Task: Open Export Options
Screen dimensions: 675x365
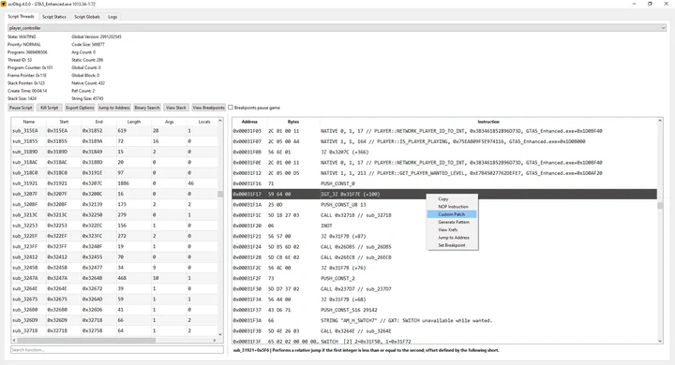Action: [x=80, y=108]
